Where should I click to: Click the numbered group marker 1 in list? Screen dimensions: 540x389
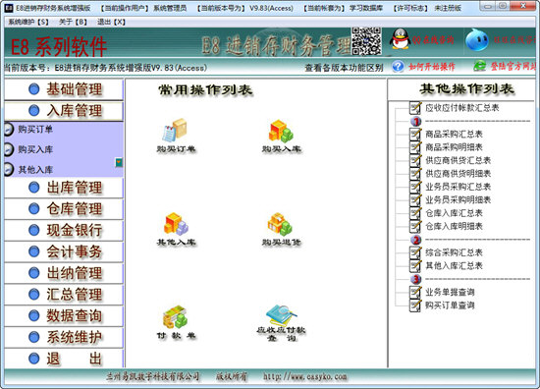coord(416,121)
